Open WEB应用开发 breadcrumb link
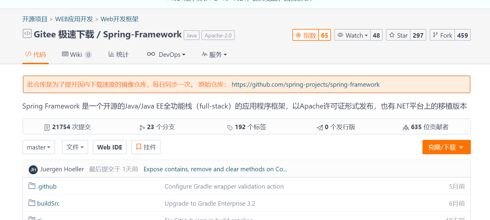The image size is (490, 220). pyautogui.click(x=74, y=19)
